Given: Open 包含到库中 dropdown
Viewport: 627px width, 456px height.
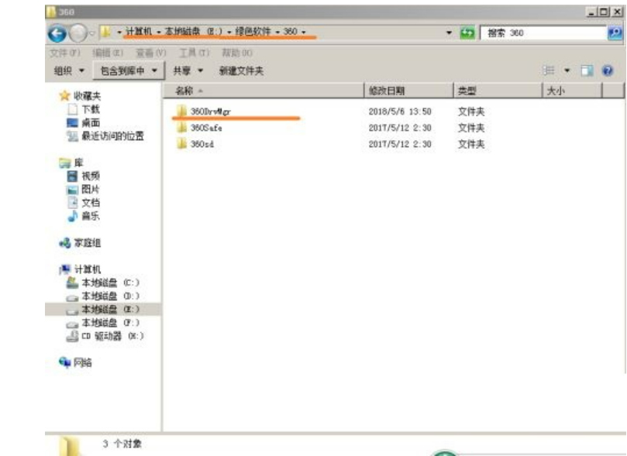Looking at the screenshot, I should tap(129, 71).
